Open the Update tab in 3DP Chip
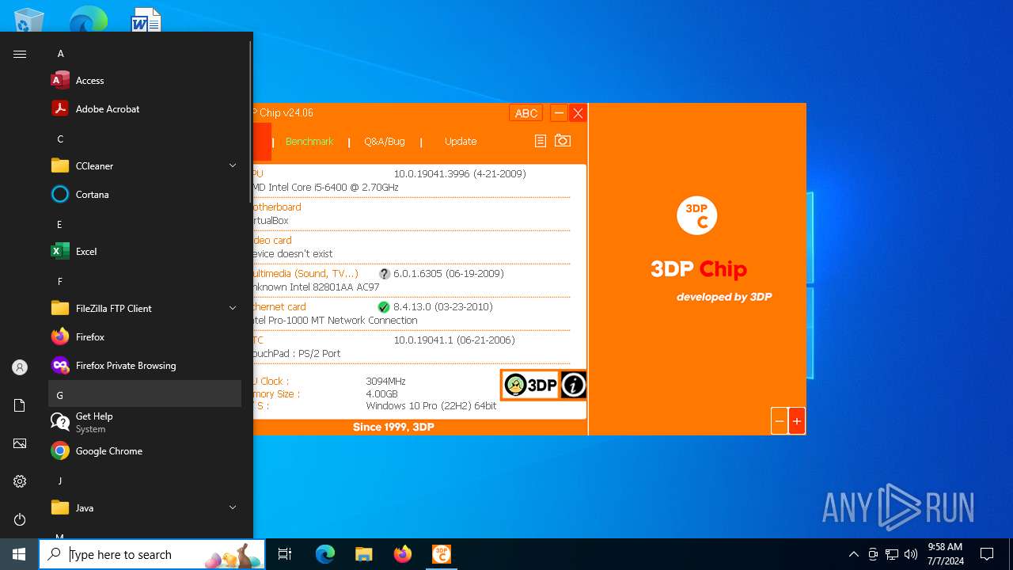 [x=461, y=142]
